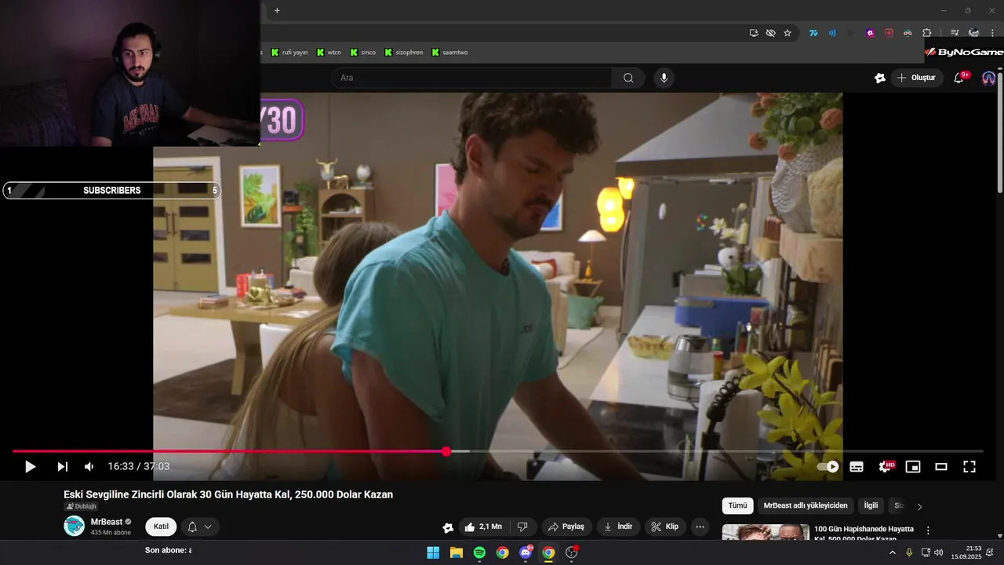Open the 7TV extension icon
Screen dimensions: 1004x565
813,33
